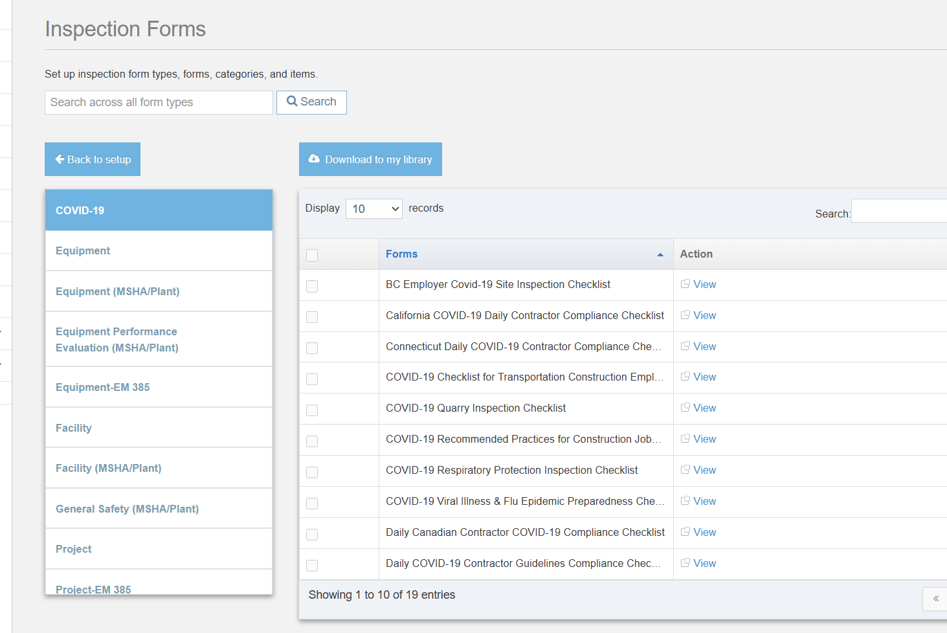Click view icon for Daily Canadian Contractor row
Screen dimensions: 947x633
(685, 532)
